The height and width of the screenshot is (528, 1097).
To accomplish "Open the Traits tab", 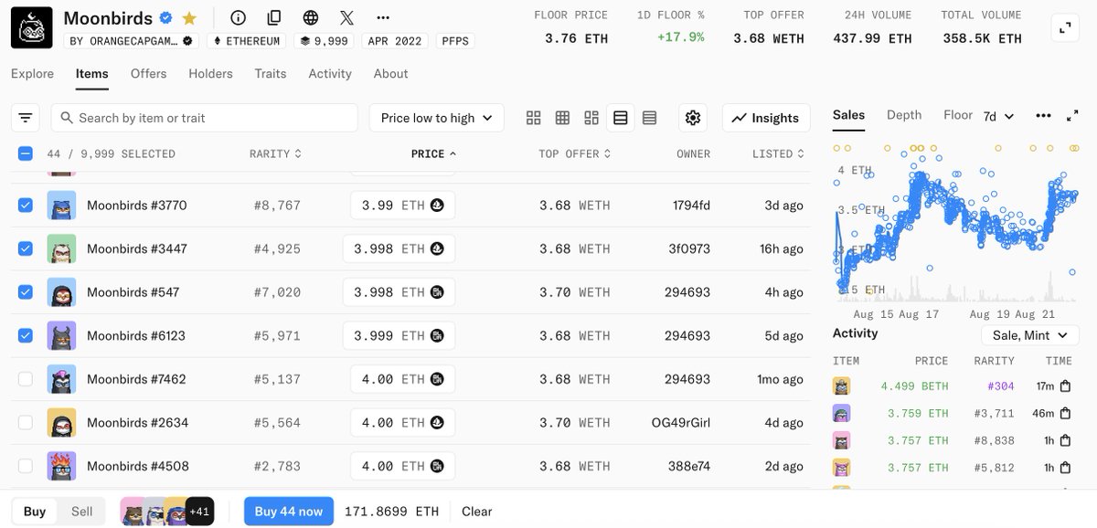I will (271, 73).
